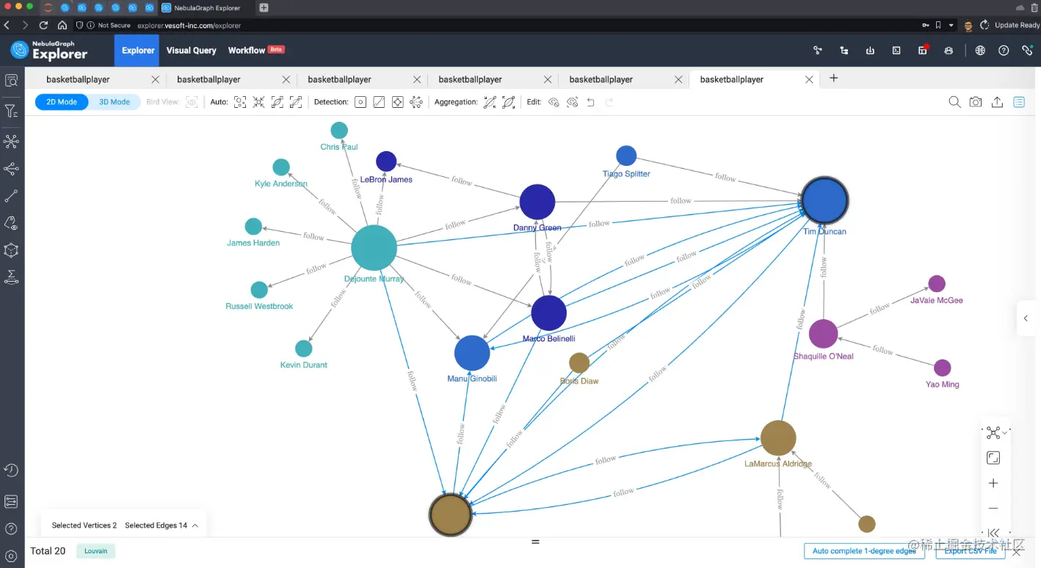Screen dimensions: 1041x568
Task: Click the browser address bar URL
Action: 189,25
